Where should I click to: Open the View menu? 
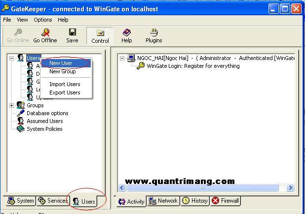(x=22, y=20)
